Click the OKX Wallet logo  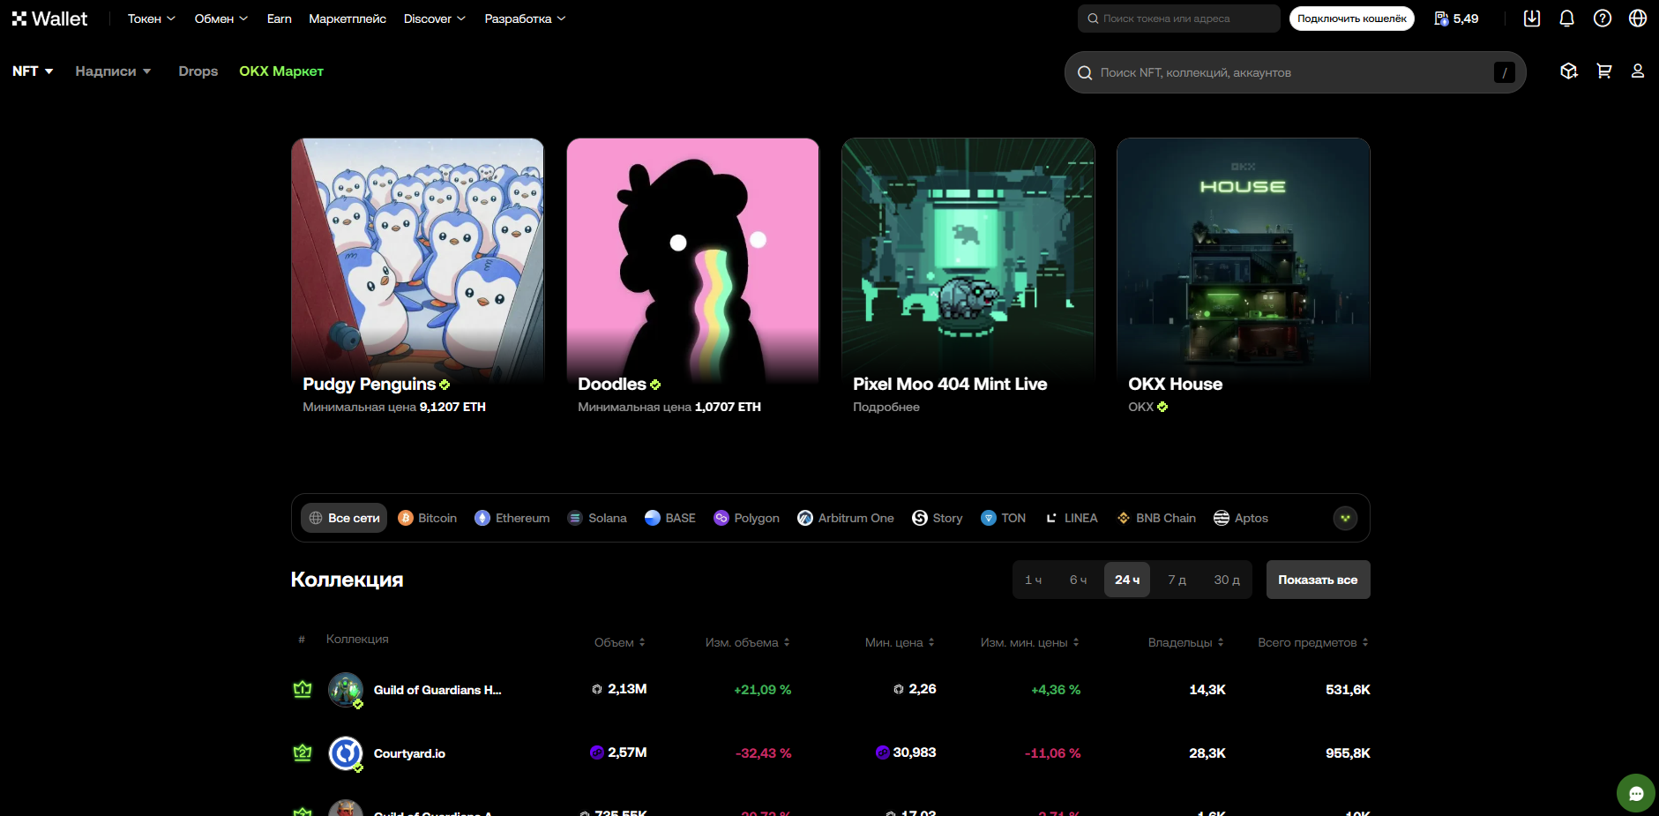49,19
